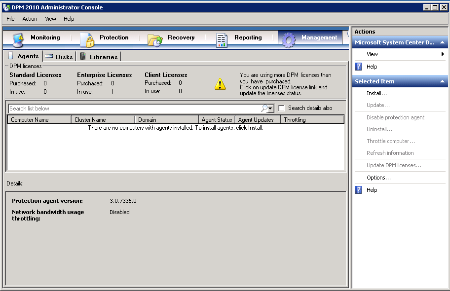Sort by Agent Status column header

217,120
